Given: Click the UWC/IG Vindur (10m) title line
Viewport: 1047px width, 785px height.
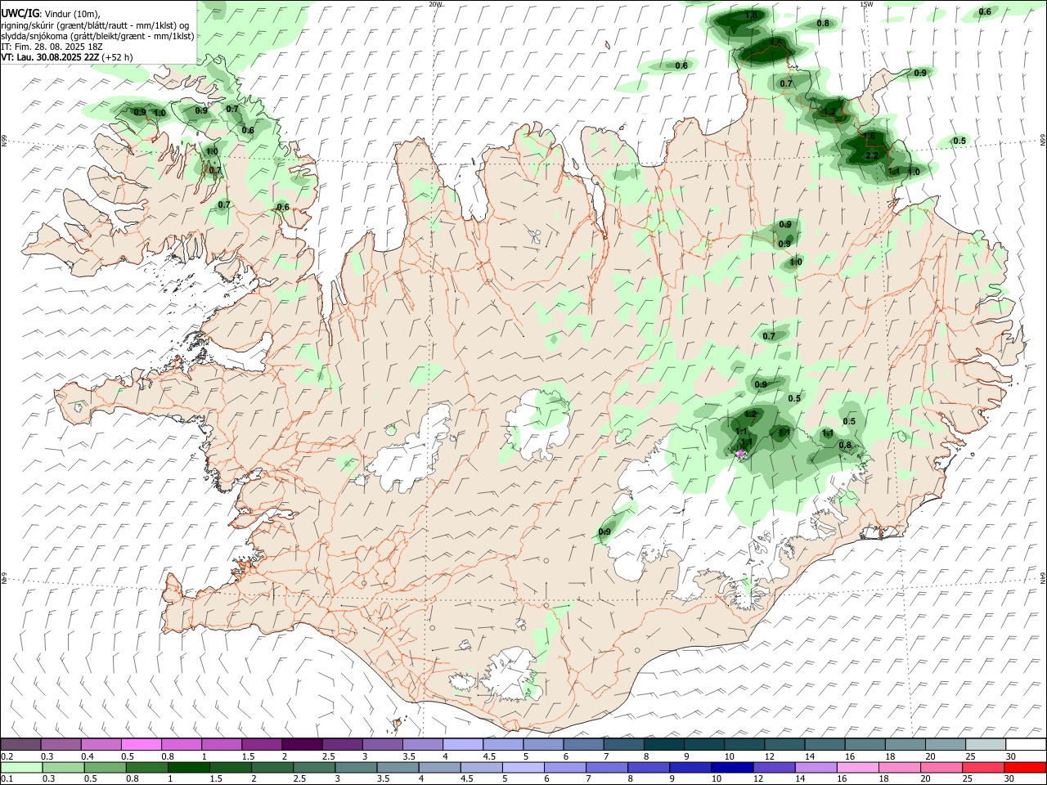Looking at the screenshot, I should (51, 13).
